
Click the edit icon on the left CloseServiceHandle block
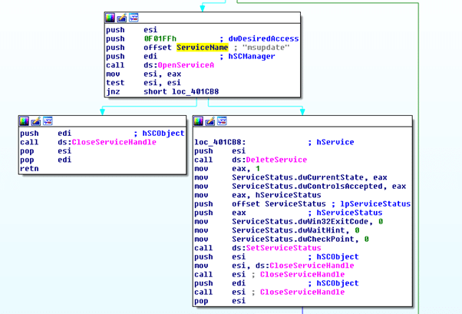pyautogui.click(x=36, y=121)
